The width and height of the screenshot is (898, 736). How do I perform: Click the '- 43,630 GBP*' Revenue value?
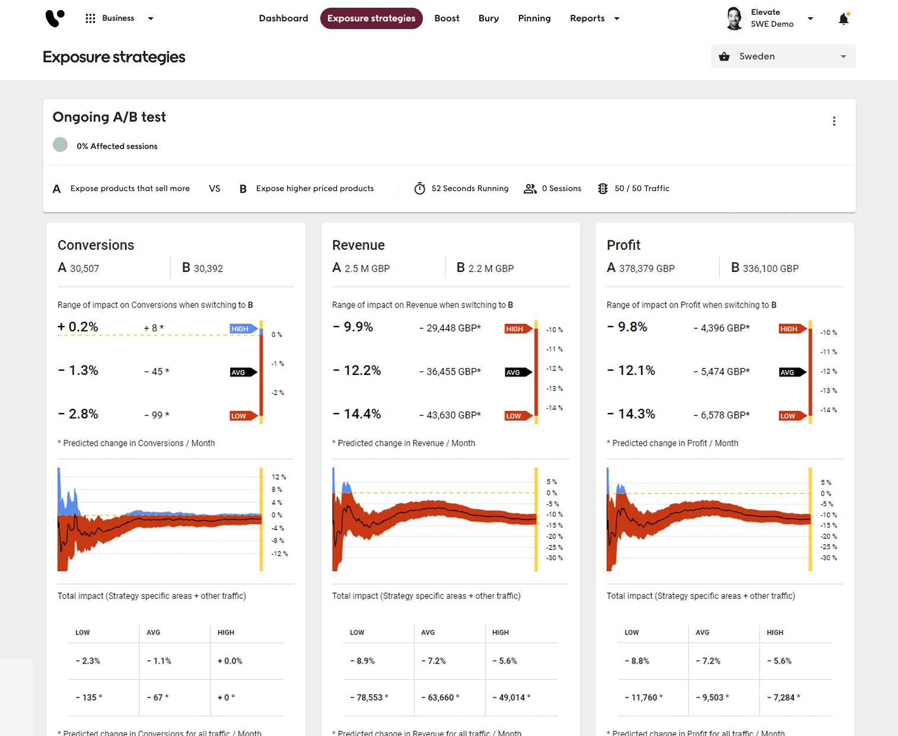pyautogui.click(x=450, y=415)
